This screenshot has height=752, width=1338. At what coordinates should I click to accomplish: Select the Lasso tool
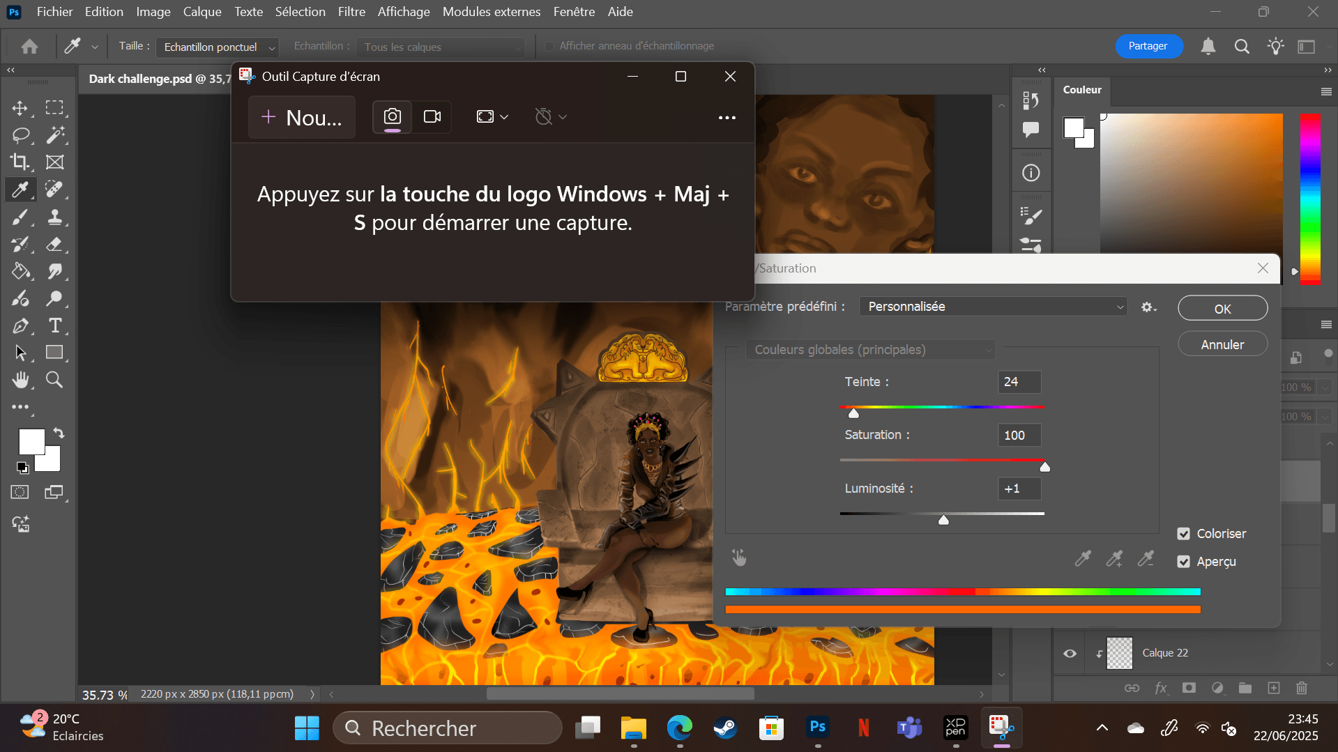[x=20, y=135]
